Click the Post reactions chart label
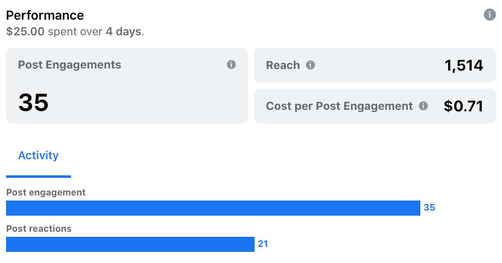This screenshot has height=263, width=502. [x=39, y=229]
